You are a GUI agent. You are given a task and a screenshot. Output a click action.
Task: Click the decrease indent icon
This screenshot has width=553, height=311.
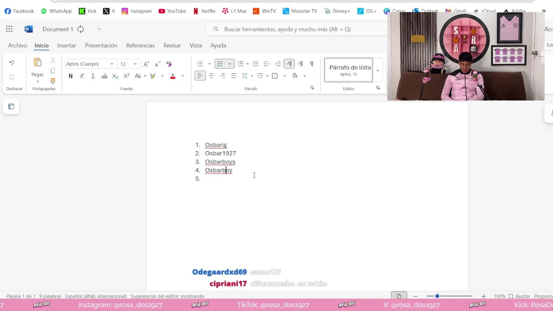point(267,64)
